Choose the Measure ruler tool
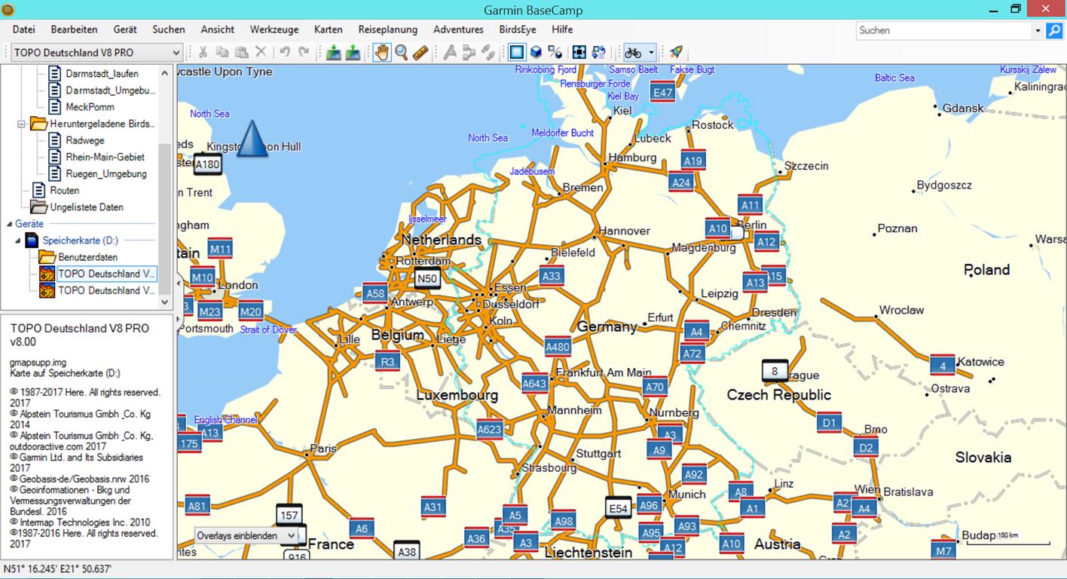1067x579 pixels. point(420,52)
